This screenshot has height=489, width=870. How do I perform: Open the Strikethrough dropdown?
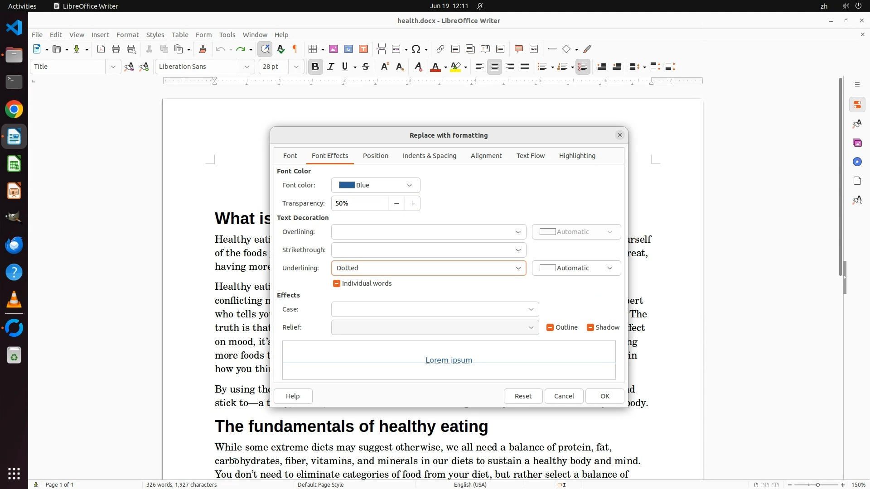pos(428,250)
